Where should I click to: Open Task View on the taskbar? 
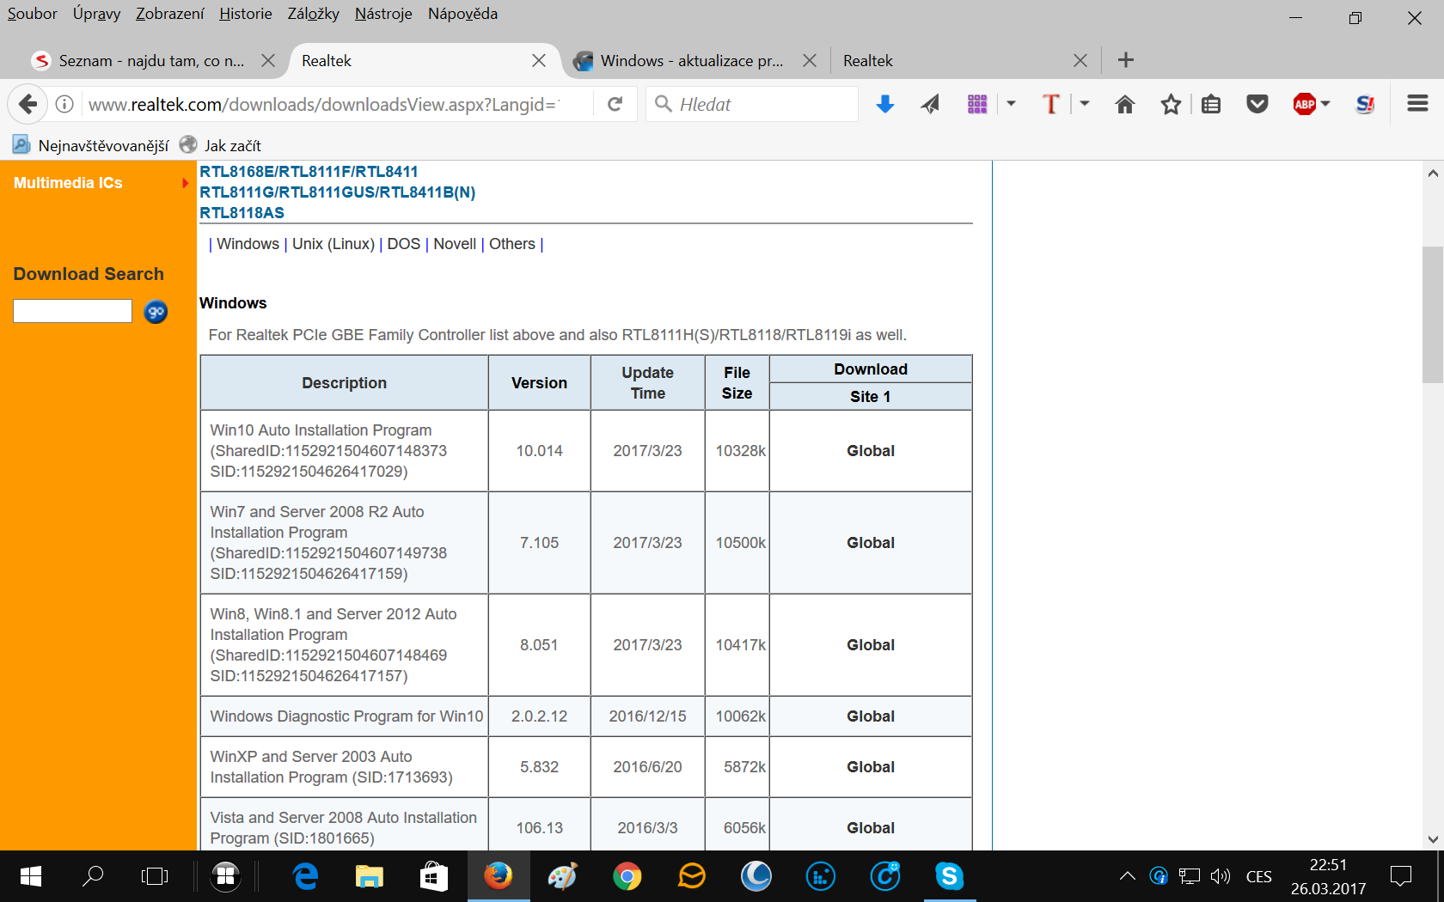155,876
